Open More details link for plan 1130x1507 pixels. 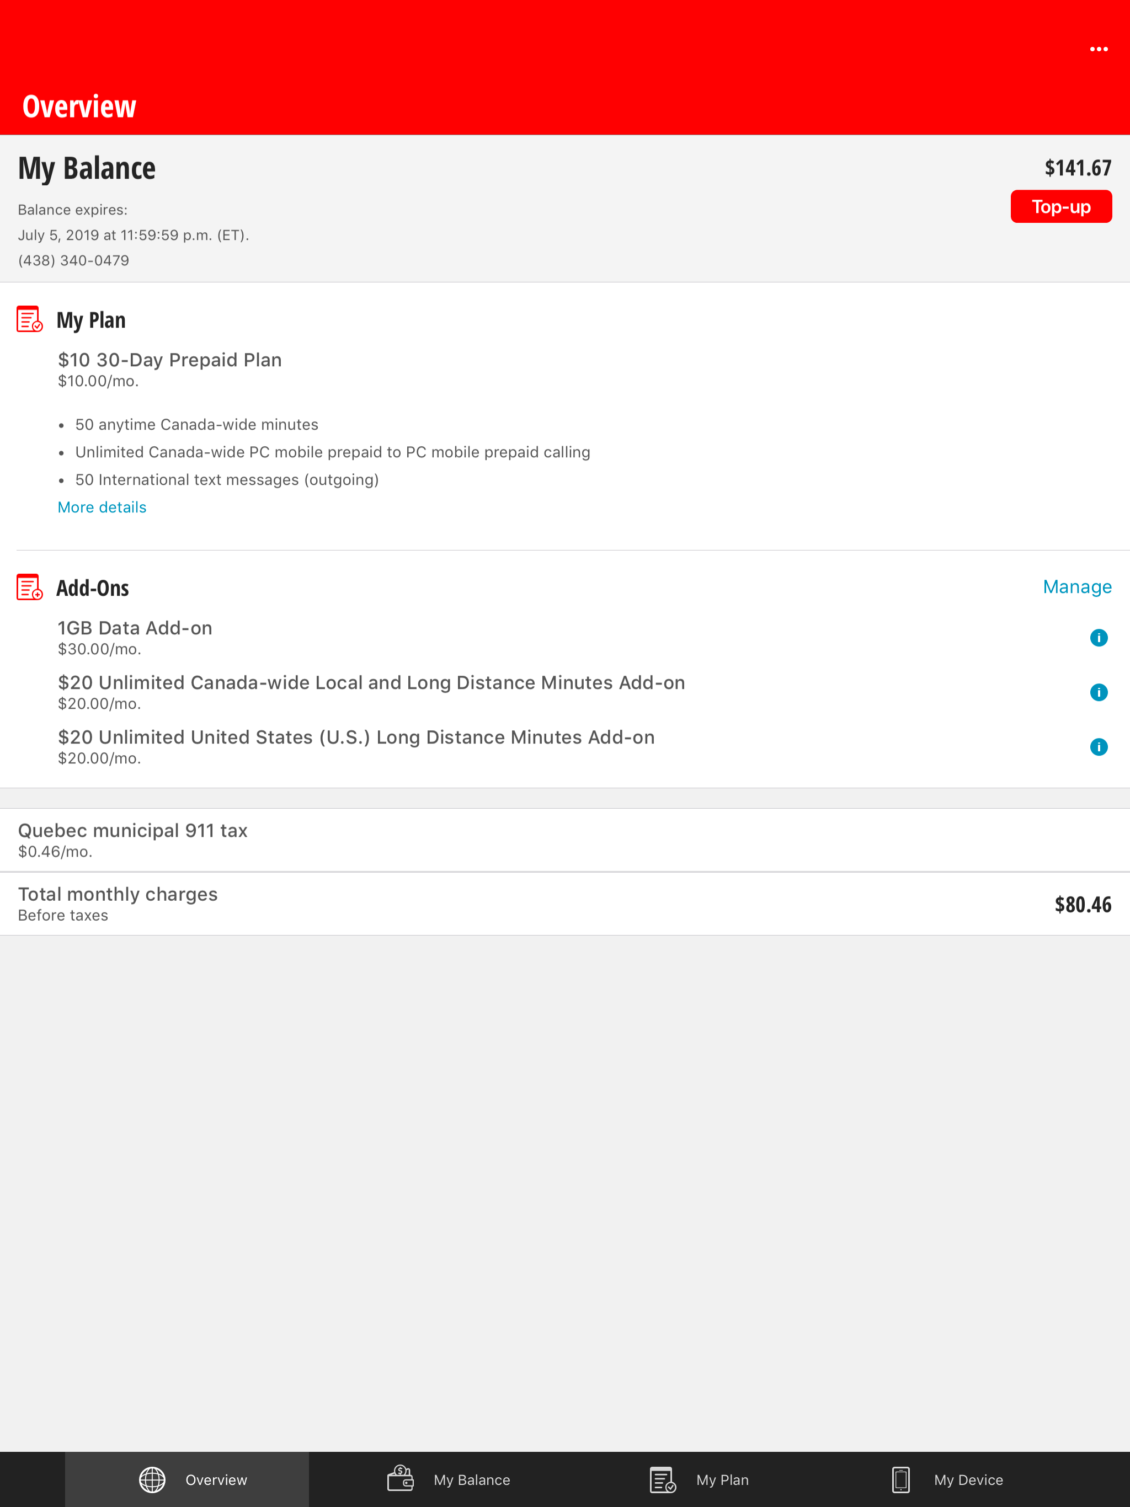(102, 507)
